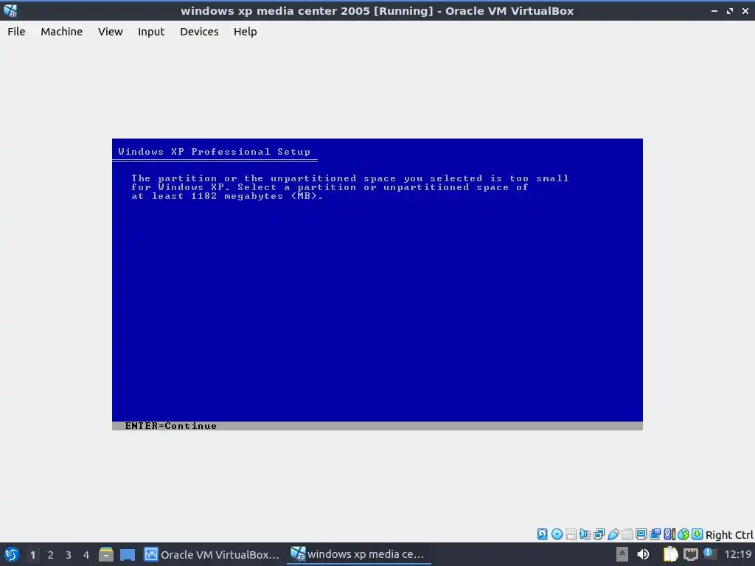Switch to workspace 2

[x=51, y=555]
